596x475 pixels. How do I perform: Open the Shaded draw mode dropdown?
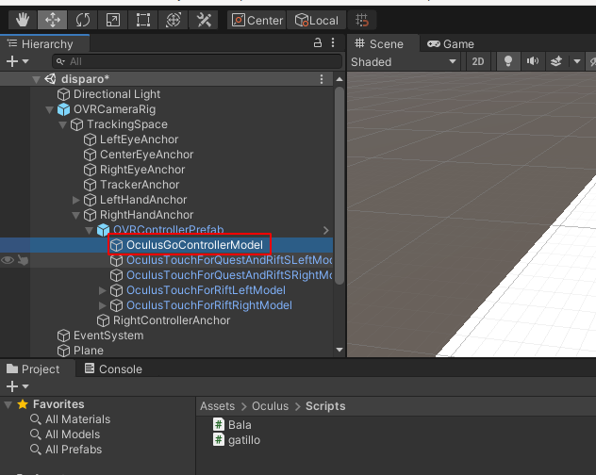(404, 61)
